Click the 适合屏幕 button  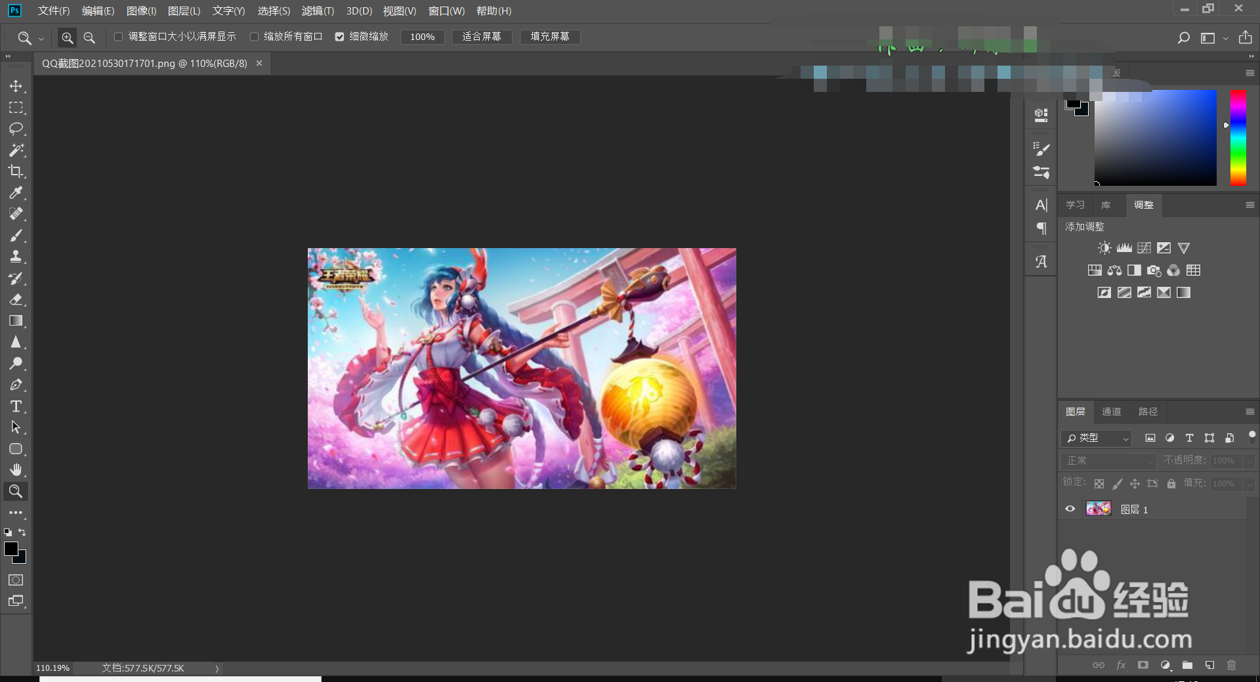(x=482, y=37)
